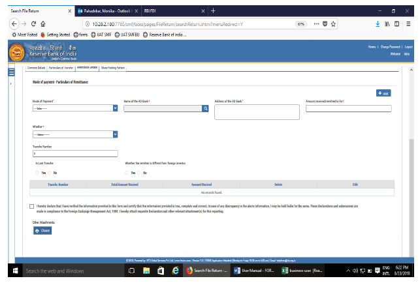Viewport: 420px width, 283px height.
Task: Expand the Mode of Payment dropdown
Action: point(115,109)
